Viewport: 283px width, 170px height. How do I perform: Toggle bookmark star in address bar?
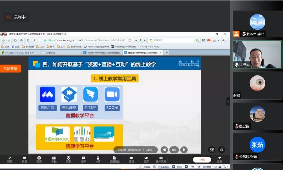pyautogui.click(x=130, y=40)
